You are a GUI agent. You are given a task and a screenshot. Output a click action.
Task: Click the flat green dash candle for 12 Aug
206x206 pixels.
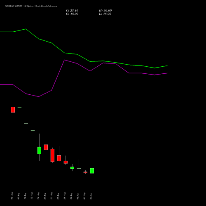[x=33, y=131]
